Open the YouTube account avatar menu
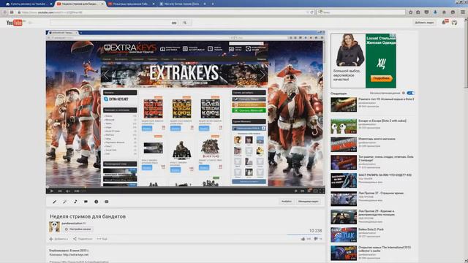The height and width of the screenshot is (263, 468). tap(454, 23)
